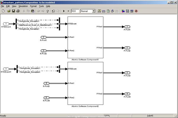Select Atomic Software Component2 subsystem block
178x118 pixels.
coord(85,83)
